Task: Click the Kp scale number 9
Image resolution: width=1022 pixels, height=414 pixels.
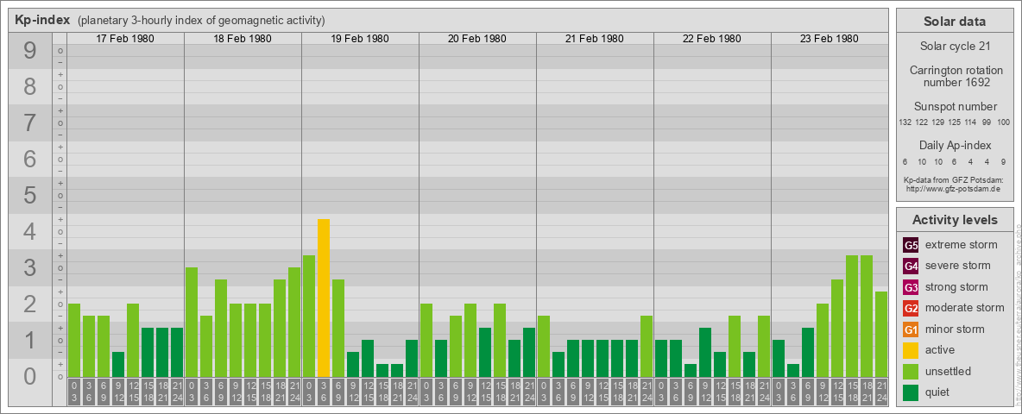Action: 30,51
